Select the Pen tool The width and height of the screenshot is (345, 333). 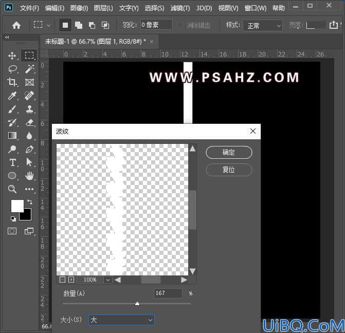pos(29,149)
